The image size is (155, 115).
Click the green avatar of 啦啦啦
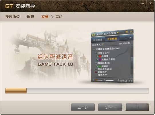coord(100,66)
